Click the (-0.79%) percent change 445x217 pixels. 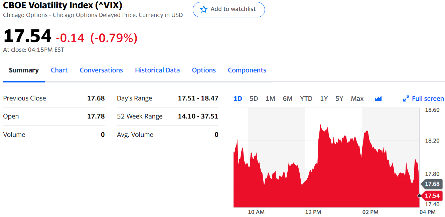tap(114, 38)
